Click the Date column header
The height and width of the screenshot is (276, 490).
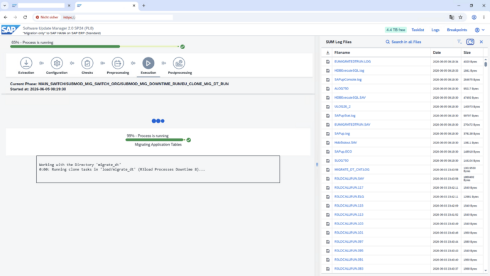[437, 53]
